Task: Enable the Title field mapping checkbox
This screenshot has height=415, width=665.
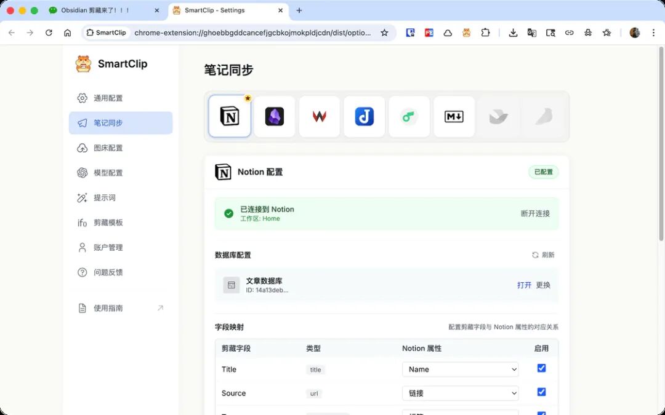Action: [x=541, y=368]
